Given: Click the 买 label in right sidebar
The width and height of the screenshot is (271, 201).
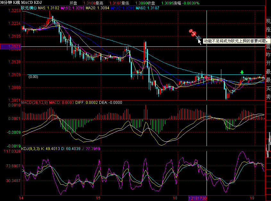Looking at the screenshot, I should pyautogui.click(x=268, y=88).
